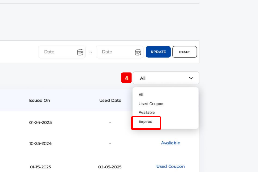Click the Used Date column header

(110, 101)
